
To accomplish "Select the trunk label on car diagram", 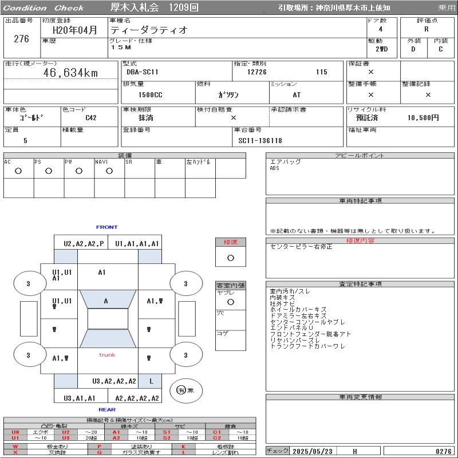I will tap(107, 355).
